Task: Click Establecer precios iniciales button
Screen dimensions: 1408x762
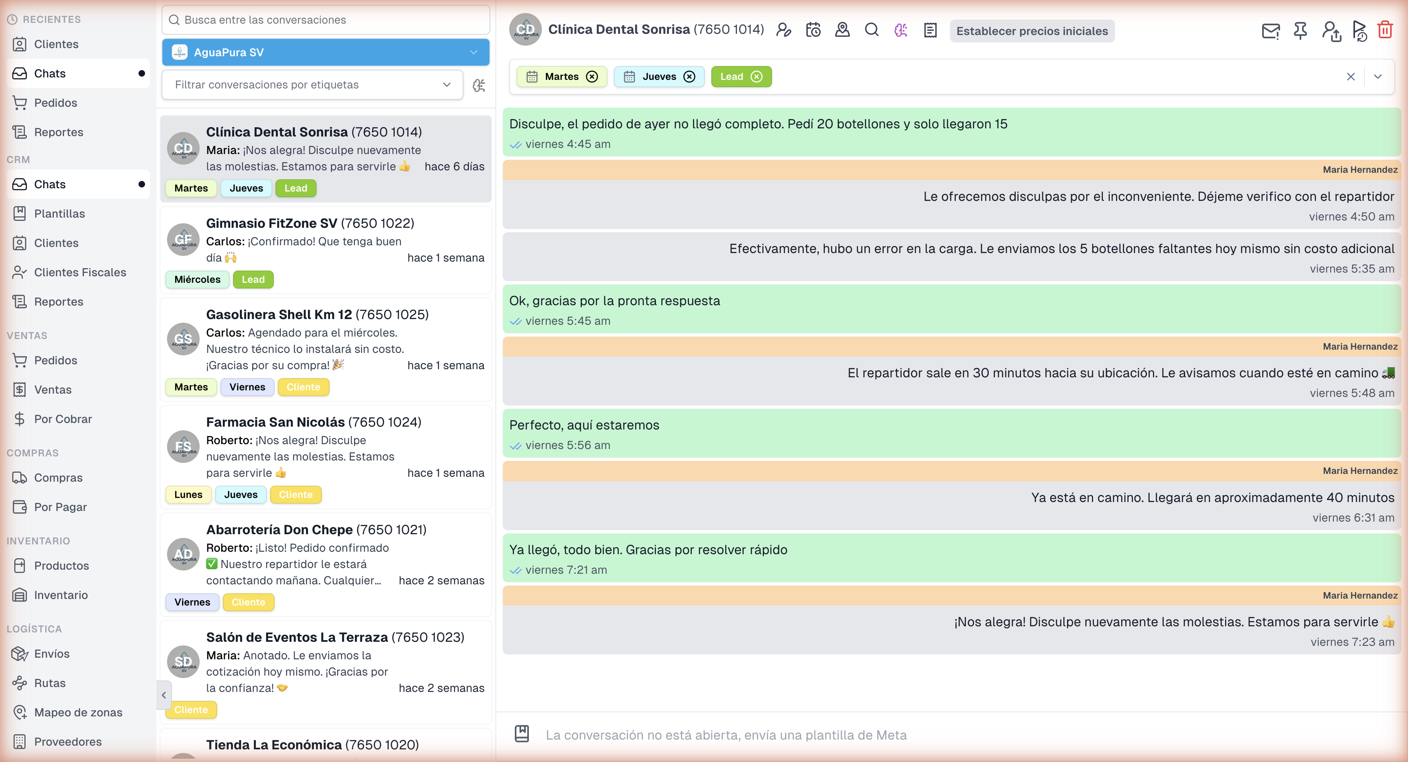Action: click(x=1032, y=31)
